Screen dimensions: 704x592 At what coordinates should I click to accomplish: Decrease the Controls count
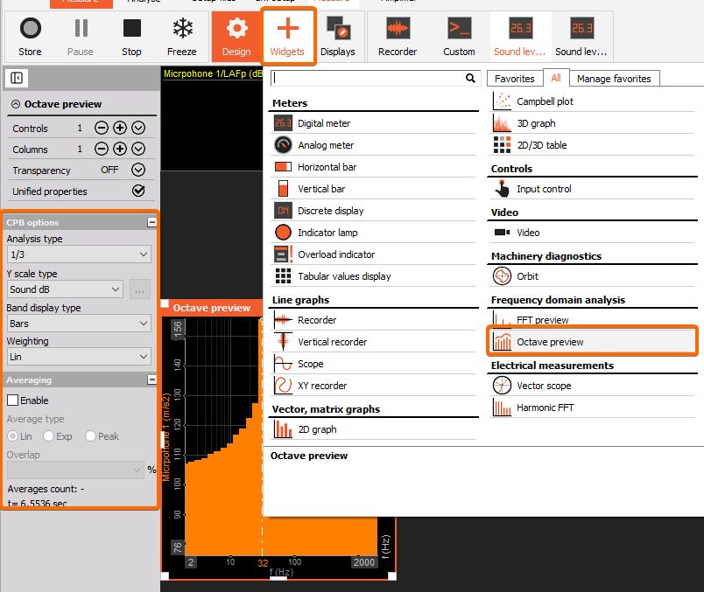point(102,128)
